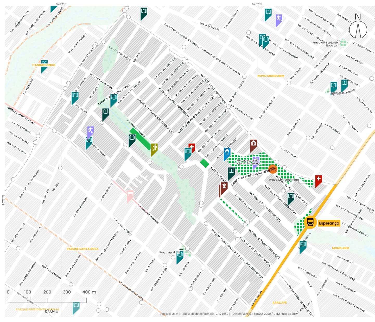Click the RUA MOÇA BONITA street label
This screenshot has width=375, height=322.
tap(294, 127)
